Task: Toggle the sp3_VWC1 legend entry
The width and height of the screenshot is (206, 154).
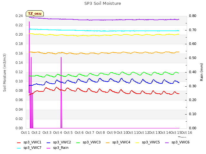Action: 29,142
